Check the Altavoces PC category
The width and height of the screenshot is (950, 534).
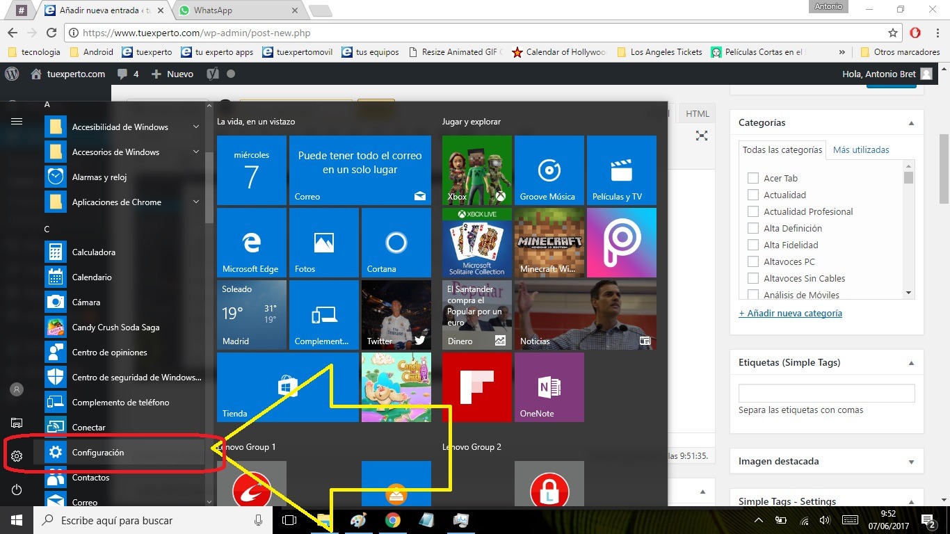752,261
